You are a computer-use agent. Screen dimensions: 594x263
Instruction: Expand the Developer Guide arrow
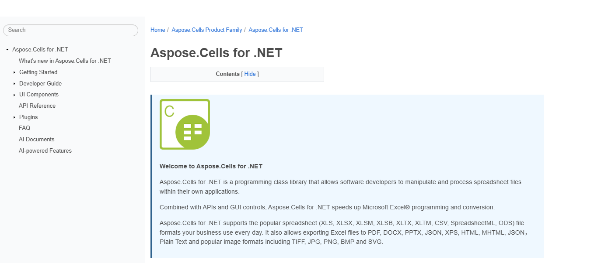click(x=14, y=84)
